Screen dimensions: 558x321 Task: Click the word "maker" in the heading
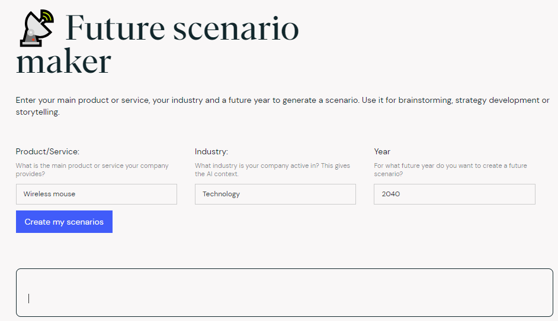[x=64, y=62]
